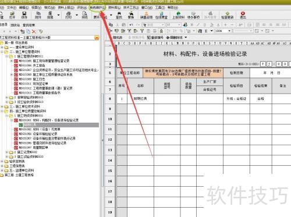Click the 打印 (Print) printer icon
Screen dimensions: 291x217
click(69, 15)
